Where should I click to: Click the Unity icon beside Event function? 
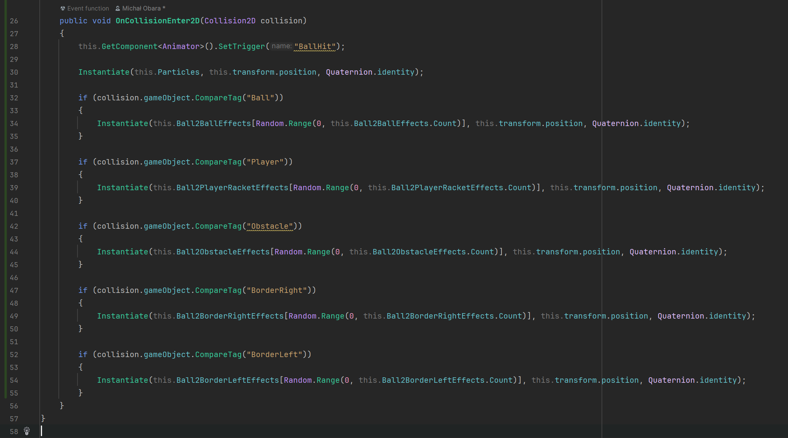[63, 8]
